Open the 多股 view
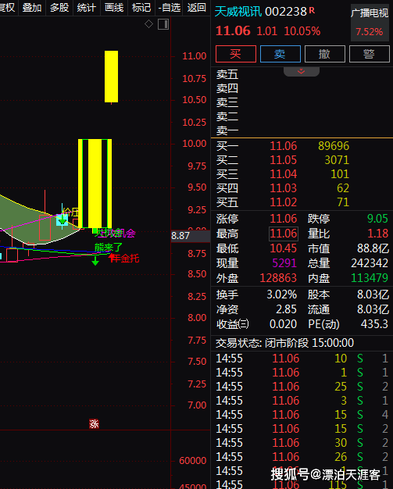The image size is (393, 489). [59, 7]
